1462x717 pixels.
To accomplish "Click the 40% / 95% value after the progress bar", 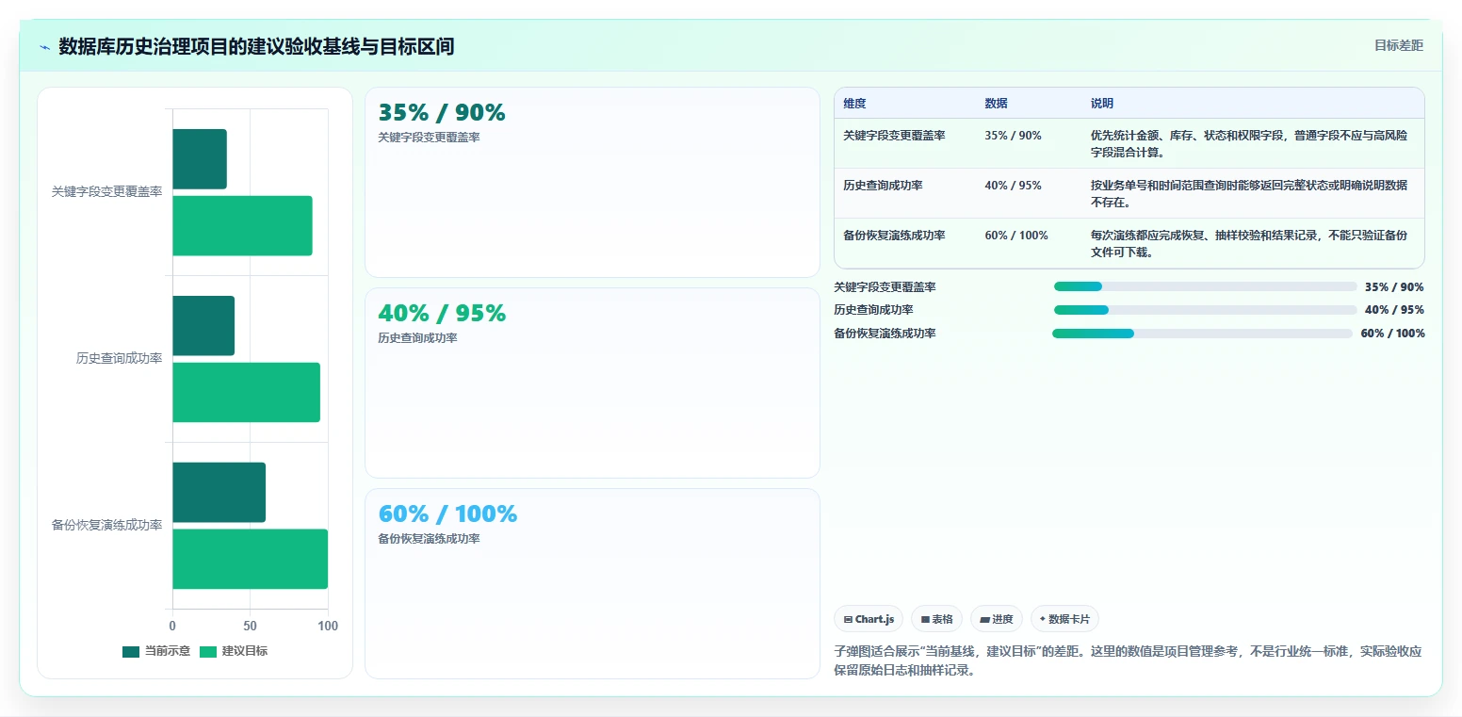I will (1394, 310).
